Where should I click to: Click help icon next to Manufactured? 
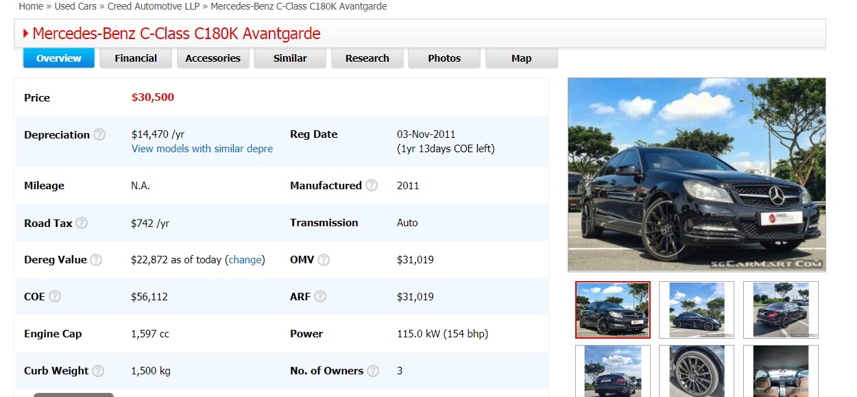[372, 185]
